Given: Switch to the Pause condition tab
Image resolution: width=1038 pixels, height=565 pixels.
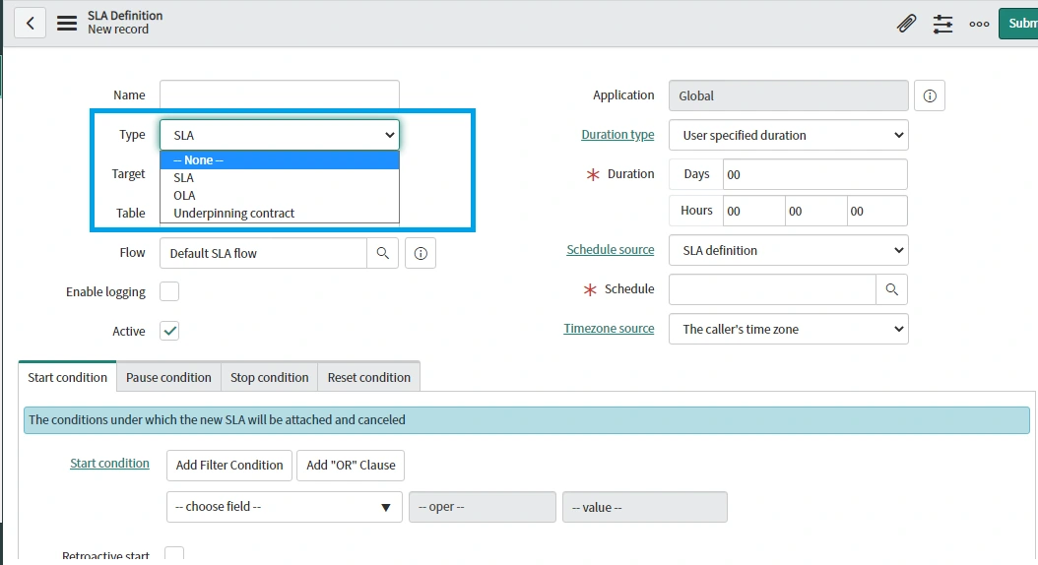Looking at the screenshot, I should [168, 377].
